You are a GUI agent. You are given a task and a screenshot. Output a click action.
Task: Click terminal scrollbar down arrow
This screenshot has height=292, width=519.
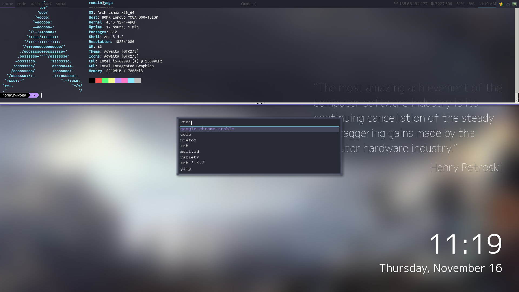point(517,100)
